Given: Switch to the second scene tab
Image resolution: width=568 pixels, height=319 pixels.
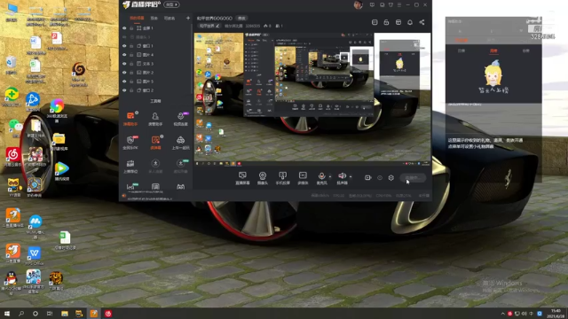Looking at the screenshot, I should (x=154, y=18).
